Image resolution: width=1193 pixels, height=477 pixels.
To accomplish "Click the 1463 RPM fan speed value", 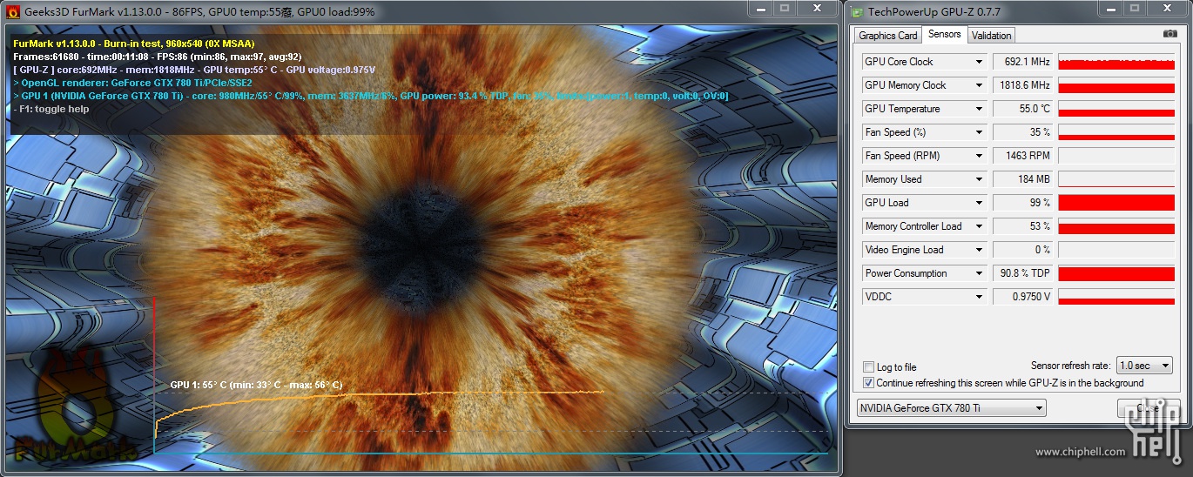I will point(1023,156).
